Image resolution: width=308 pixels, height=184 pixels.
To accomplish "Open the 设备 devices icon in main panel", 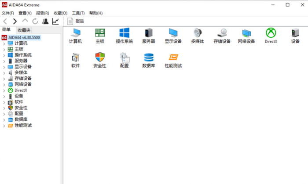I will pyautogui.click(x=295, y=36).
